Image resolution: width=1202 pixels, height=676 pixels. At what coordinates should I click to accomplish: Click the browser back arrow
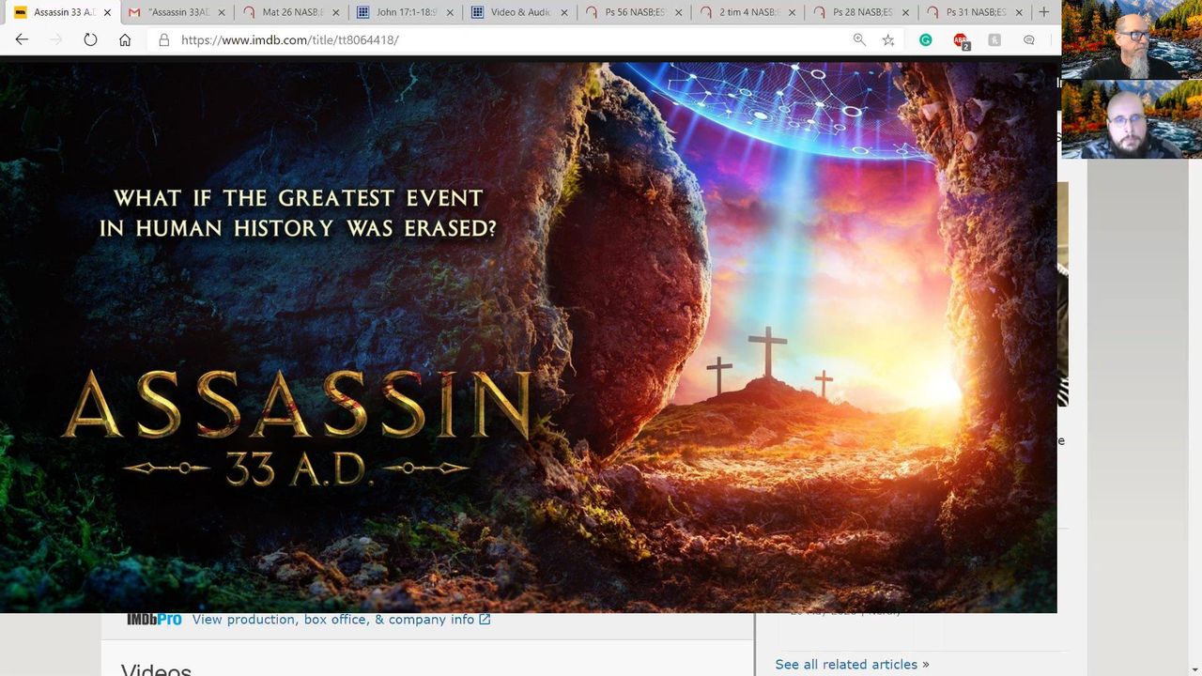(22, 39)
